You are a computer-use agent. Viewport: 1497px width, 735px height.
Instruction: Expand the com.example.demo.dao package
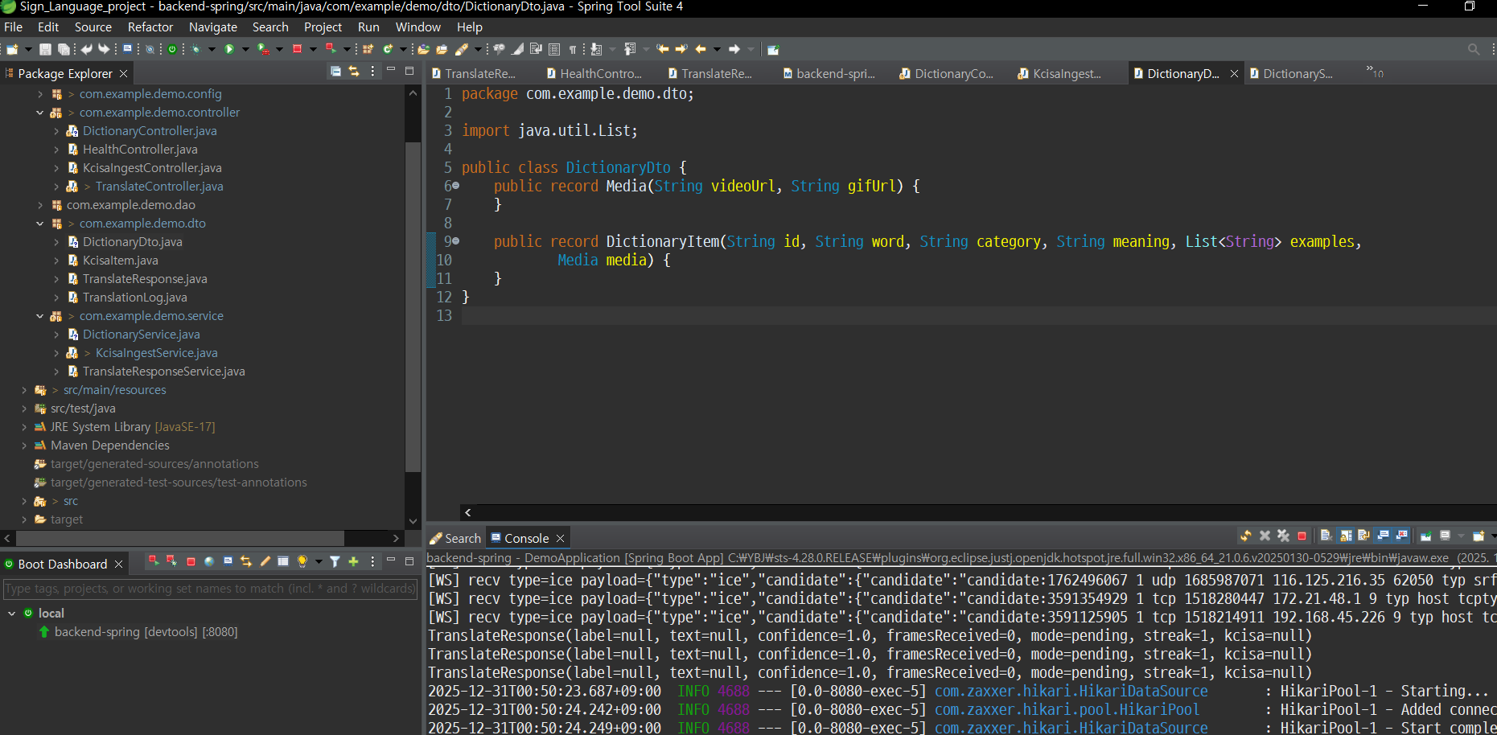pos(39,205)
